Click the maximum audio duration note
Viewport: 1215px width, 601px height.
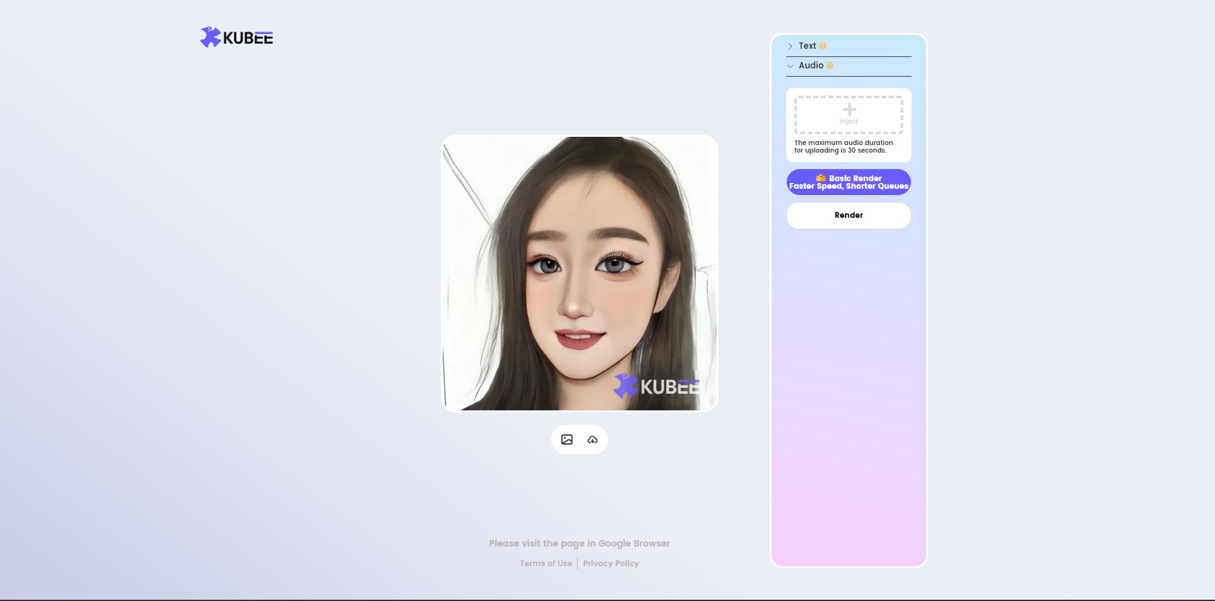pos(844,146)
